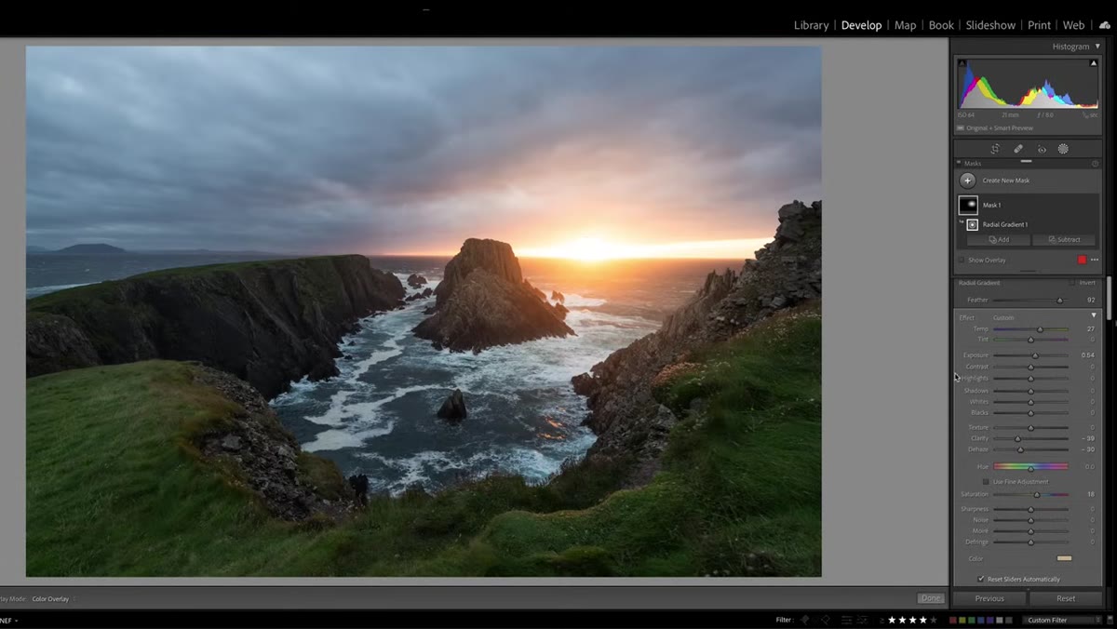Select the masking tool icon
This screenshot has height=629, width=1117.
pos(1063,149)
